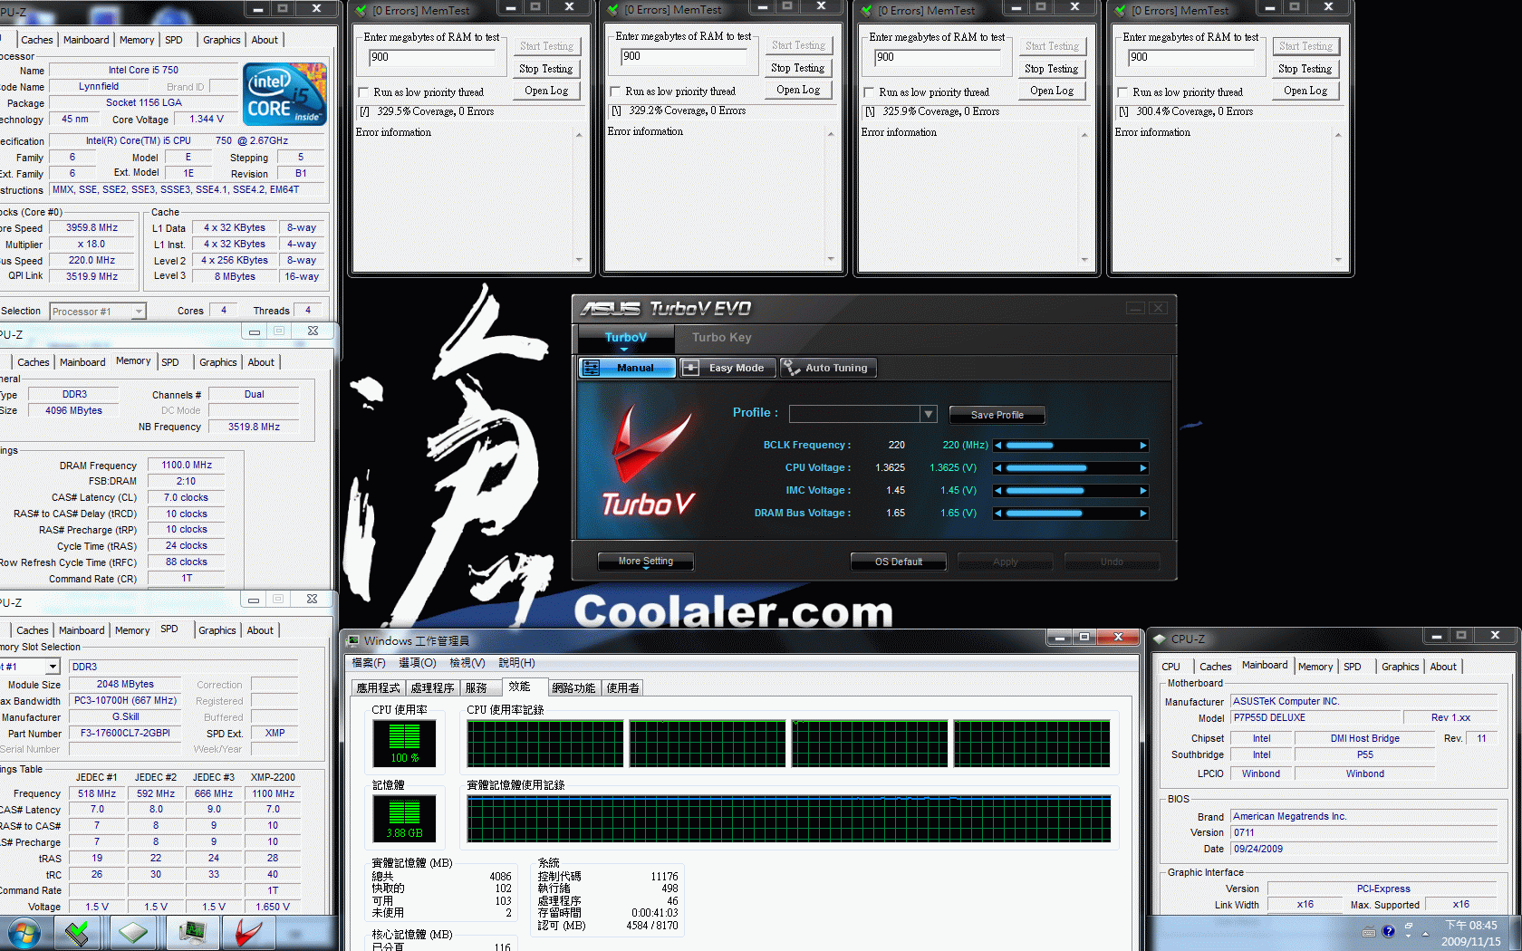The width and height of the screenshot is (1522, 951).
Task: Open the 檔案(F) menu in Task Manager
Action: pyautogui.click(x=369, y=663)
